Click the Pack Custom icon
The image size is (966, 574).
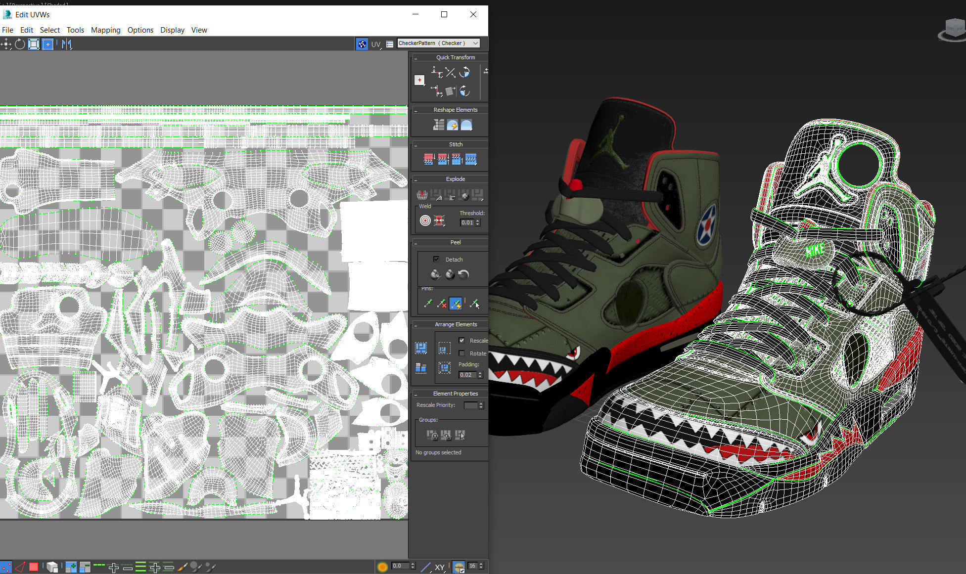pyautogui.click(x=421, y=348)
